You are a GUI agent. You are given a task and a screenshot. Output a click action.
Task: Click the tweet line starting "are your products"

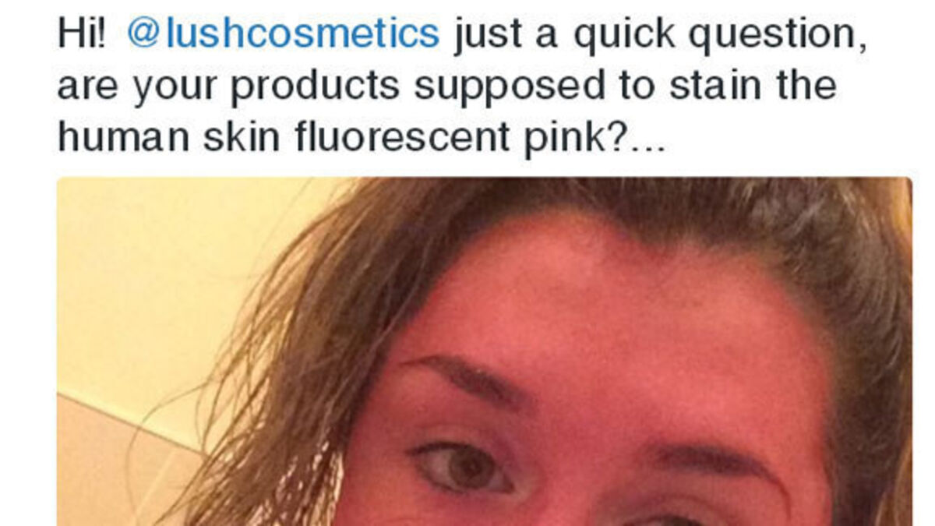click(x=447, y=87)
